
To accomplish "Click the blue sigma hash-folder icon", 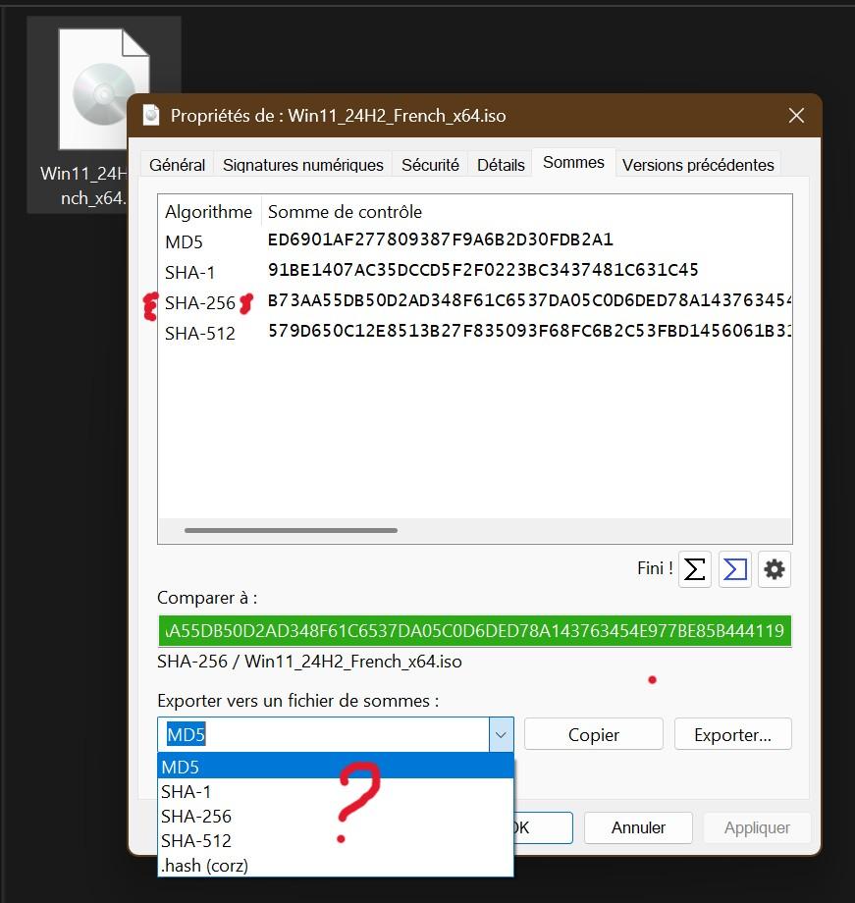I will (734, 569).
